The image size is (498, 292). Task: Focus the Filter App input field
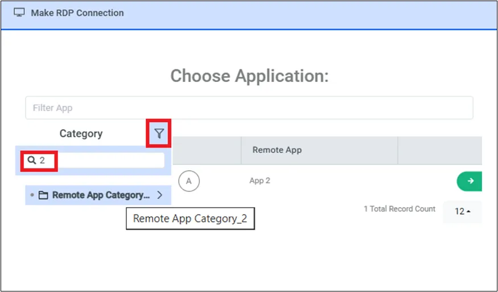(x=249, y=108)
